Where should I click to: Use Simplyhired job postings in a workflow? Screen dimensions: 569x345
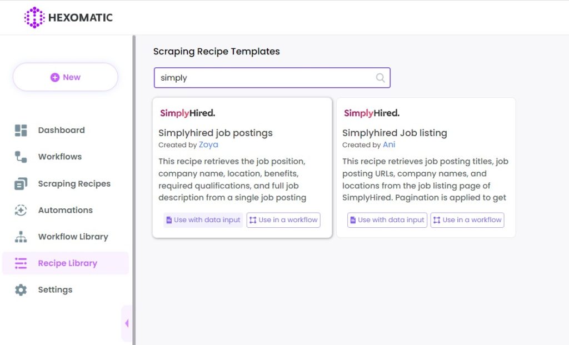point(283,220)
